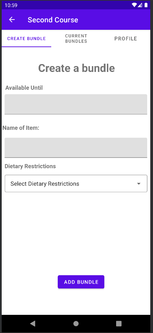The image size is (153, 333).
Task: Tap the Android home circle button
Action: (76, 323)
